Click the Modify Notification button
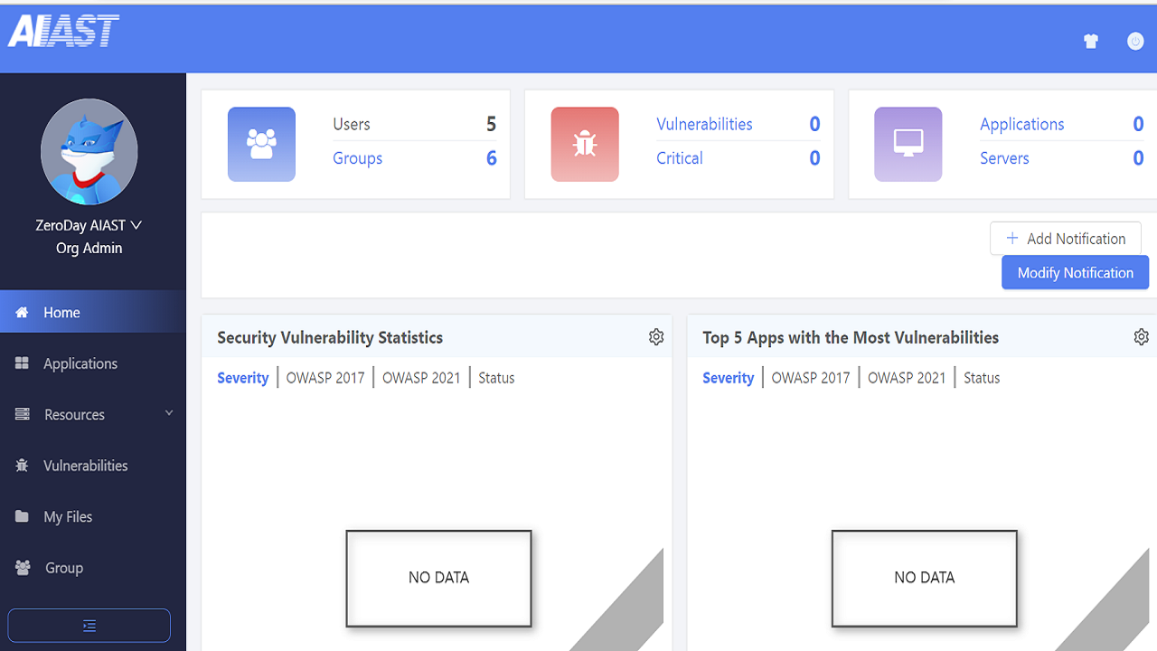This screenshot has height=651, width=1157. click(x=1075, y=273)
